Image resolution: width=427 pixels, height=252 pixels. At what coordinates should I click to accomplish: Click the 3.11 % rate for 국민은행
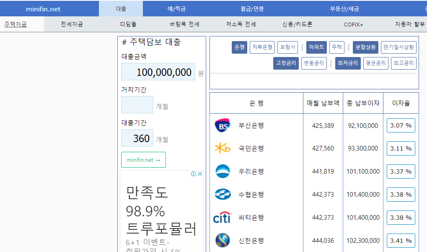(401, 148)
